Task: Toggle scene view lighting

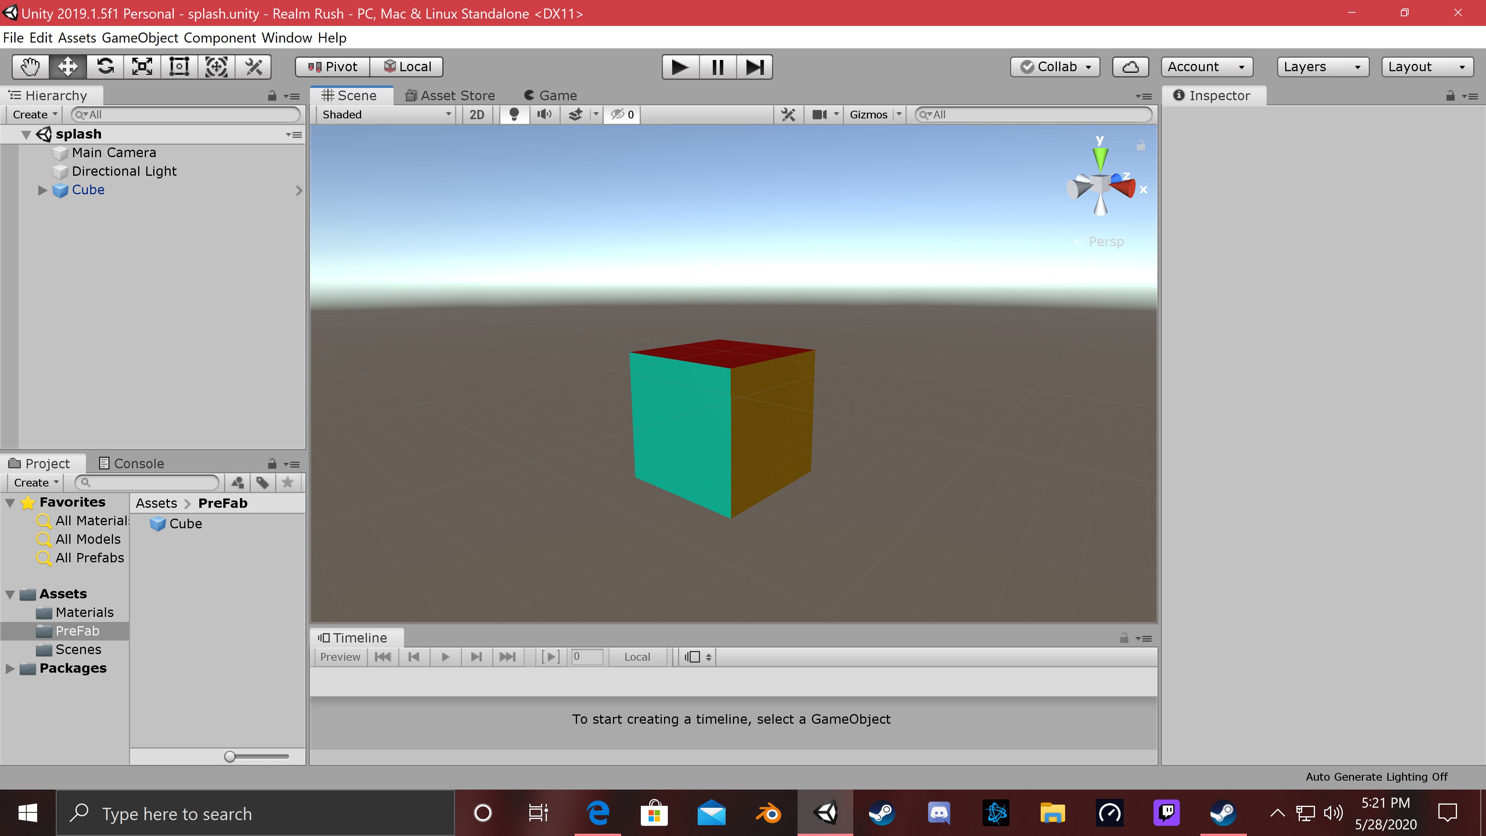Action: click(514, 114)
